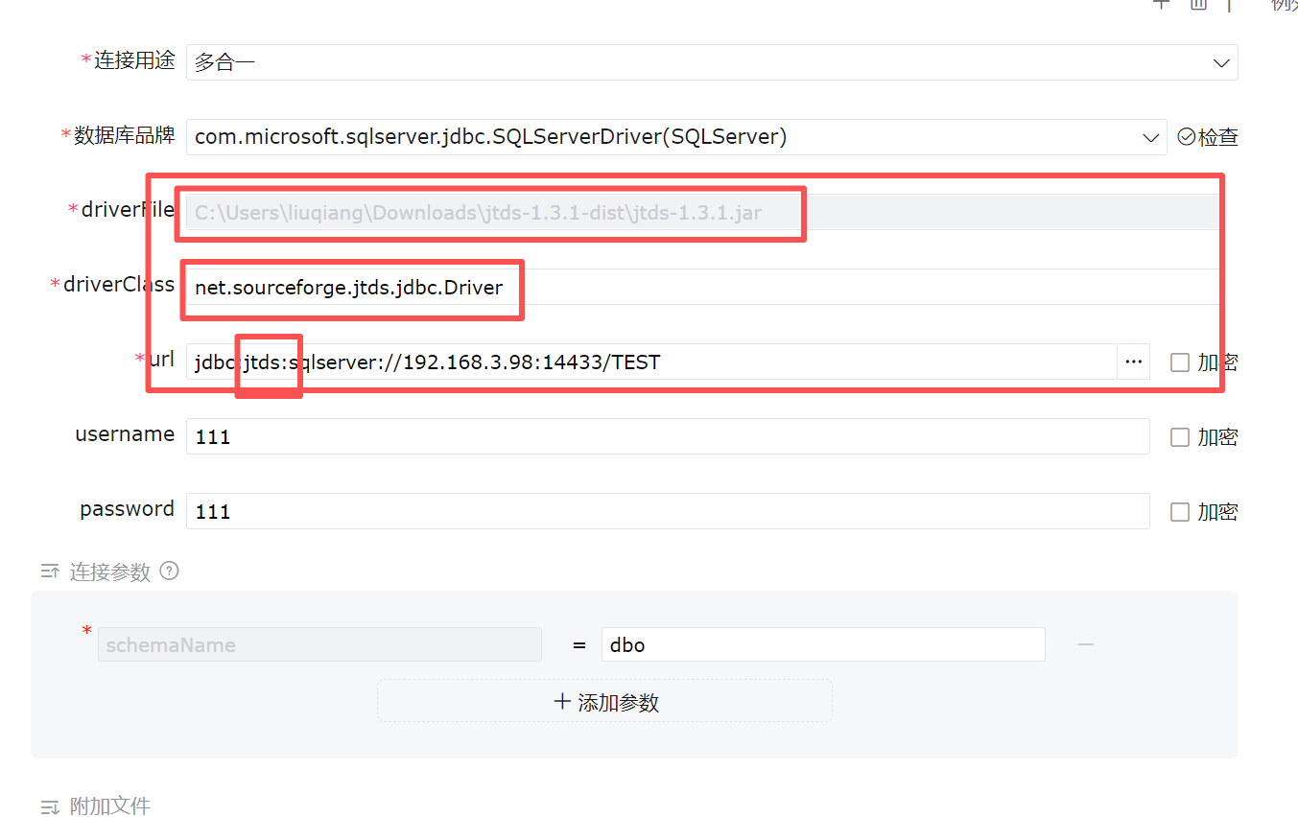Click the dbo value field for schemaName
The height and width of the screenshot is (817, 1298).
click(822, 644)
